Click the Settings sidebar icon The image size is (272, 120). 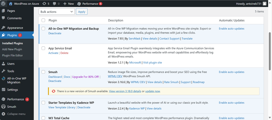click(x=3, y=90)
